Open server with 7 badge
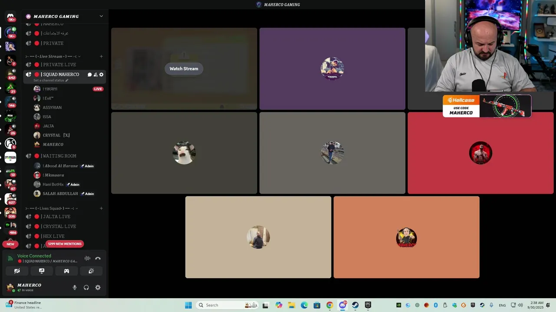Screen dimensions: 556x312 pyautogui.click(x=10, y=60)
